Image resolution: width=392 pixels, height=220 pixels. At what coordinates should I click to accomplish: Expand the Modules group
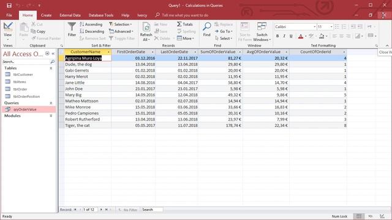[51, 116]
